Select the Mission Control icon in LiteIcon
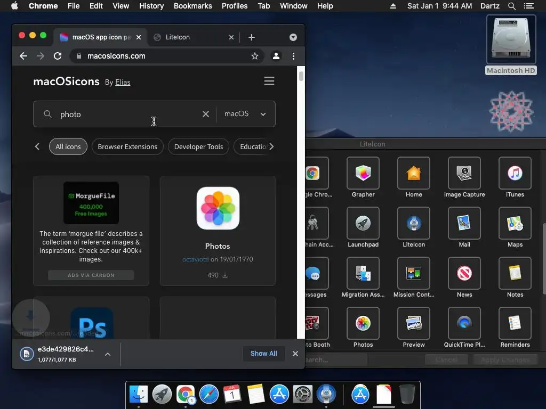This screenshot has width=546, height=409. tap(414, 273)
